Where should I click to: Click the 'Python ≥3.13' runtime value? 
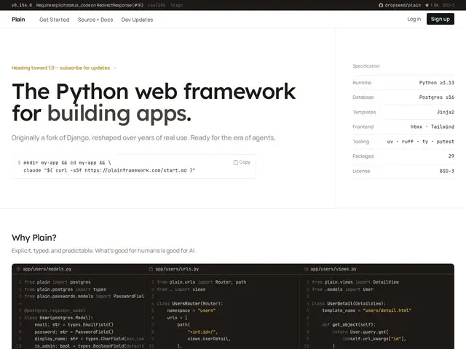pos(437,82)
